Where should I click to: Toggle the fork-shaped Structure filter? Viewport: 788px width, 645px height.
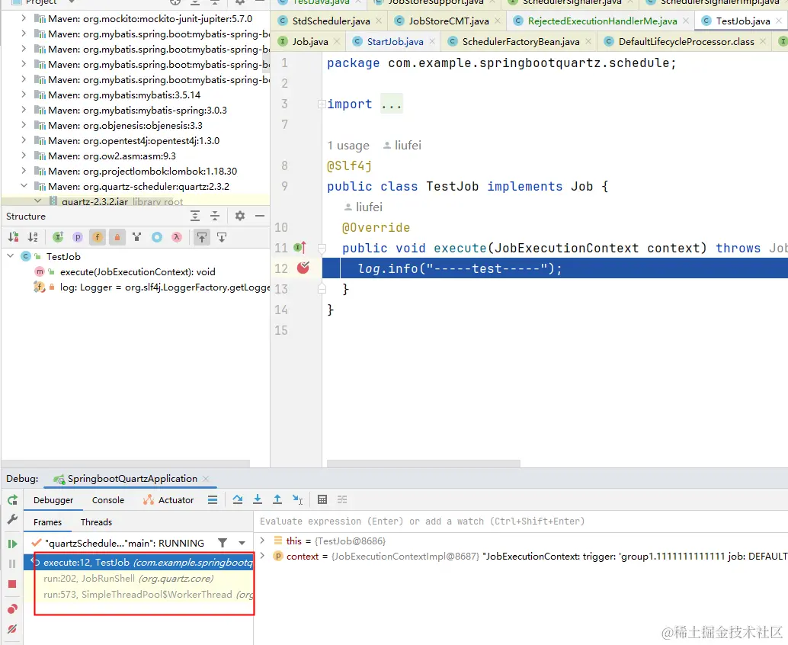(136, 237)
